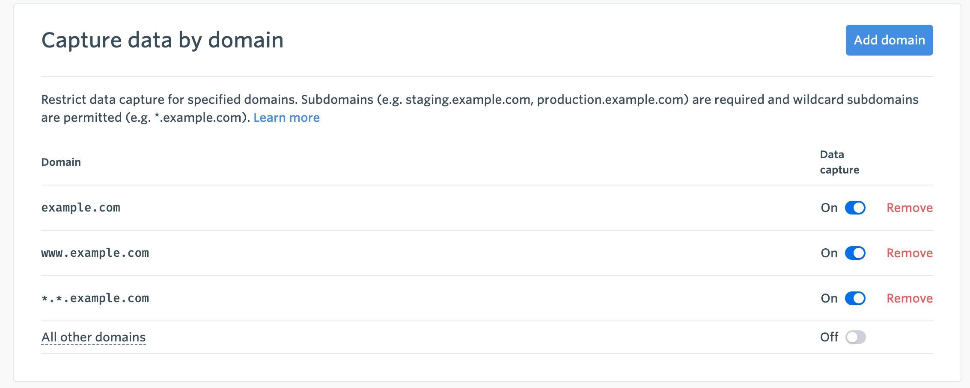Enable data capture for All other domains
This screenshot has height=388, width=970.
(x=855, y=337)
